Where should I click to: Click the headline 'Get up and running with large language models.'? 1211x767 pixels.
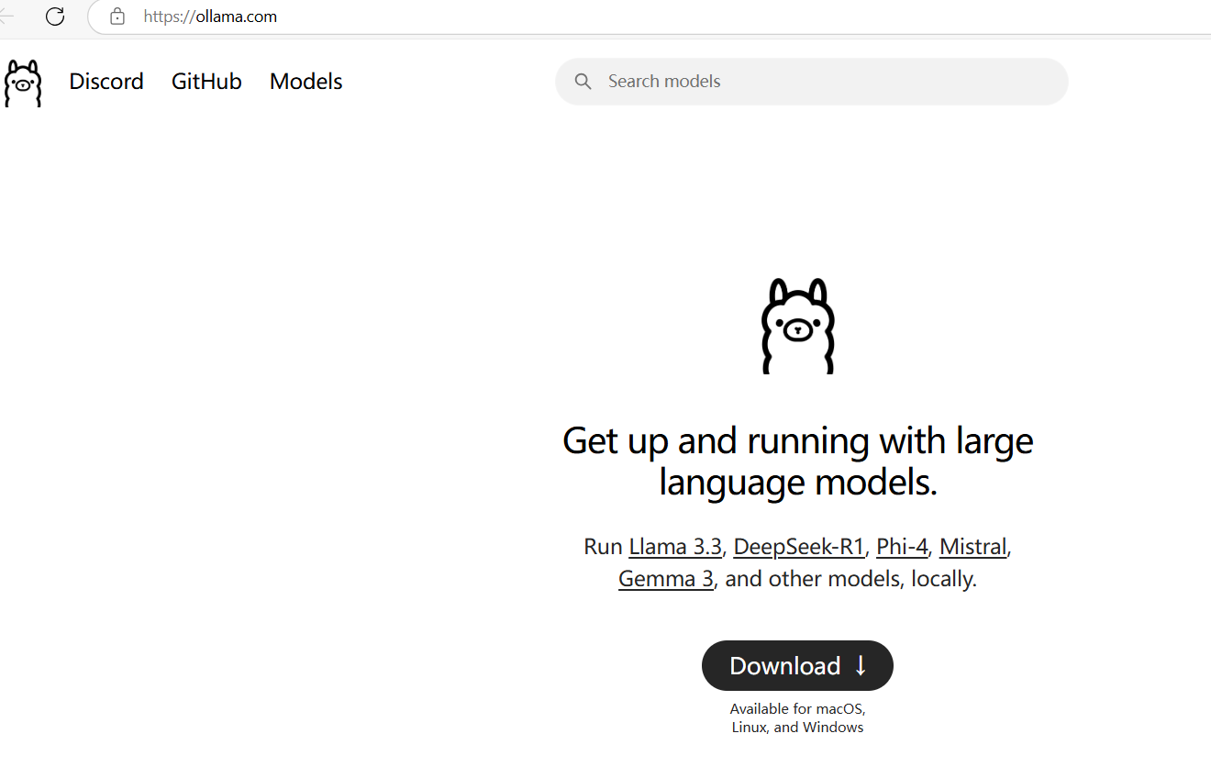coord(797,461)
